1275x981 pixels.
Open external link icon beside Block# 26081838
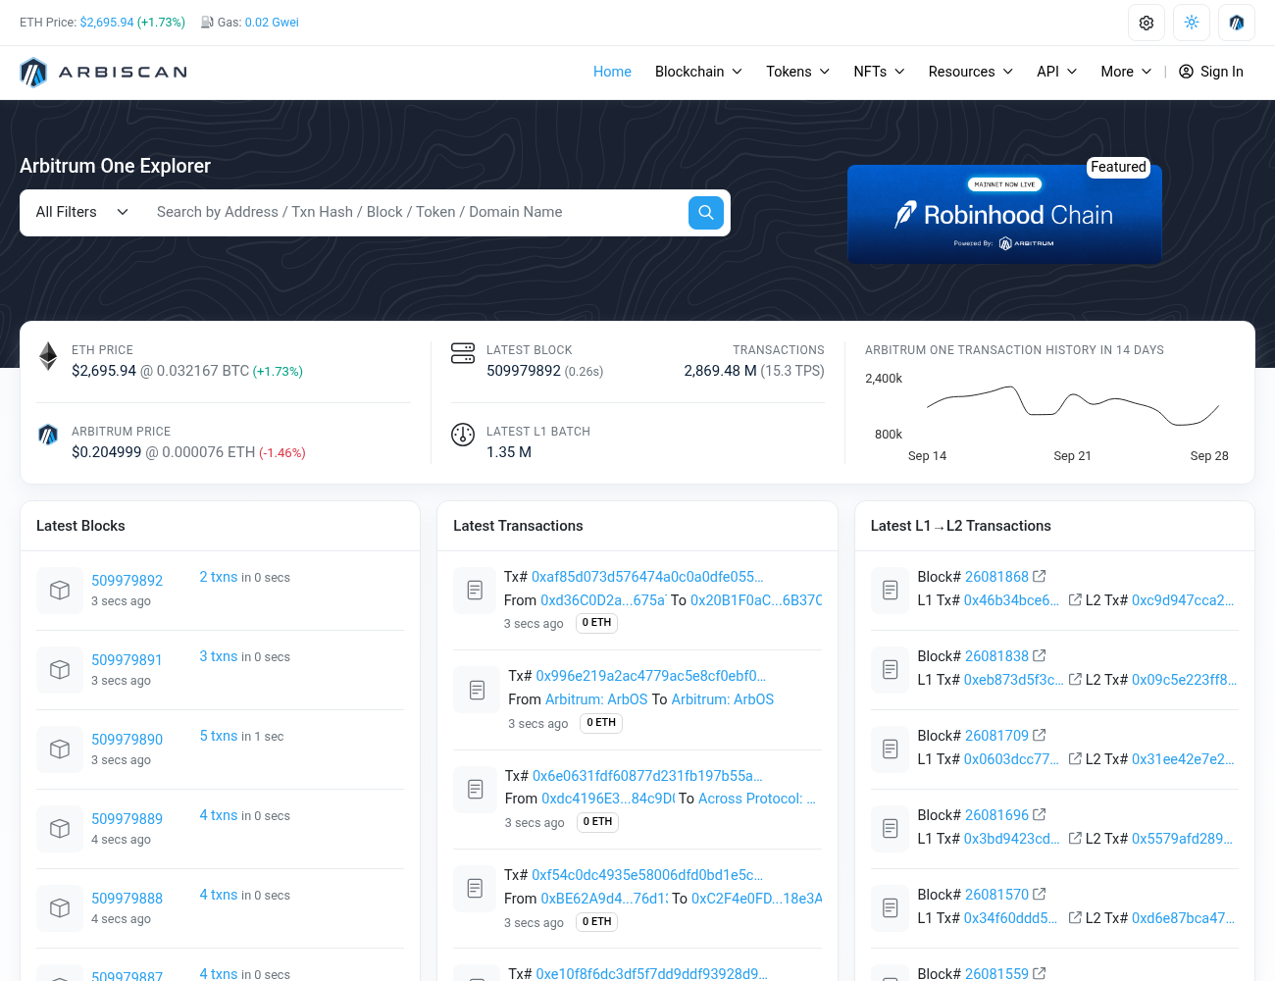pyautogui.click(x=1040, y=655)
